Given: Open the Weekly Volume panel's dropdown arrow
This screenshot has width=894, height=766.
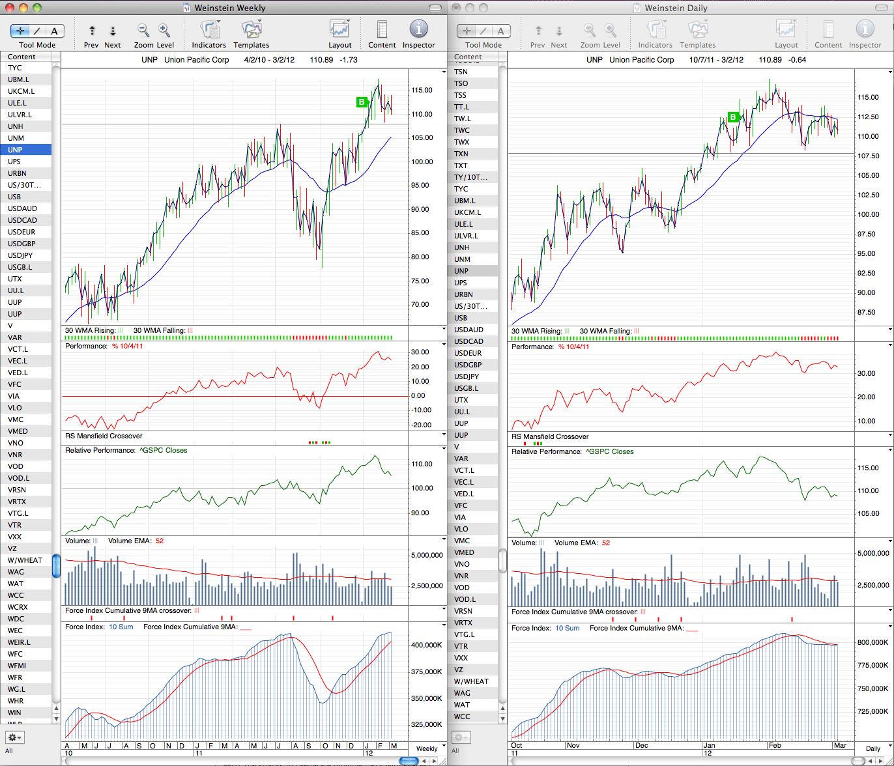Looking at the screenshot, I should 444,540.
